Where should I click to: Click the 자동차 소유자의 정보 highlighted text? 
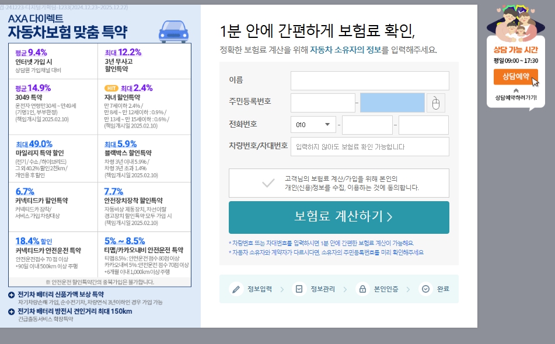(x=345, y=50)
